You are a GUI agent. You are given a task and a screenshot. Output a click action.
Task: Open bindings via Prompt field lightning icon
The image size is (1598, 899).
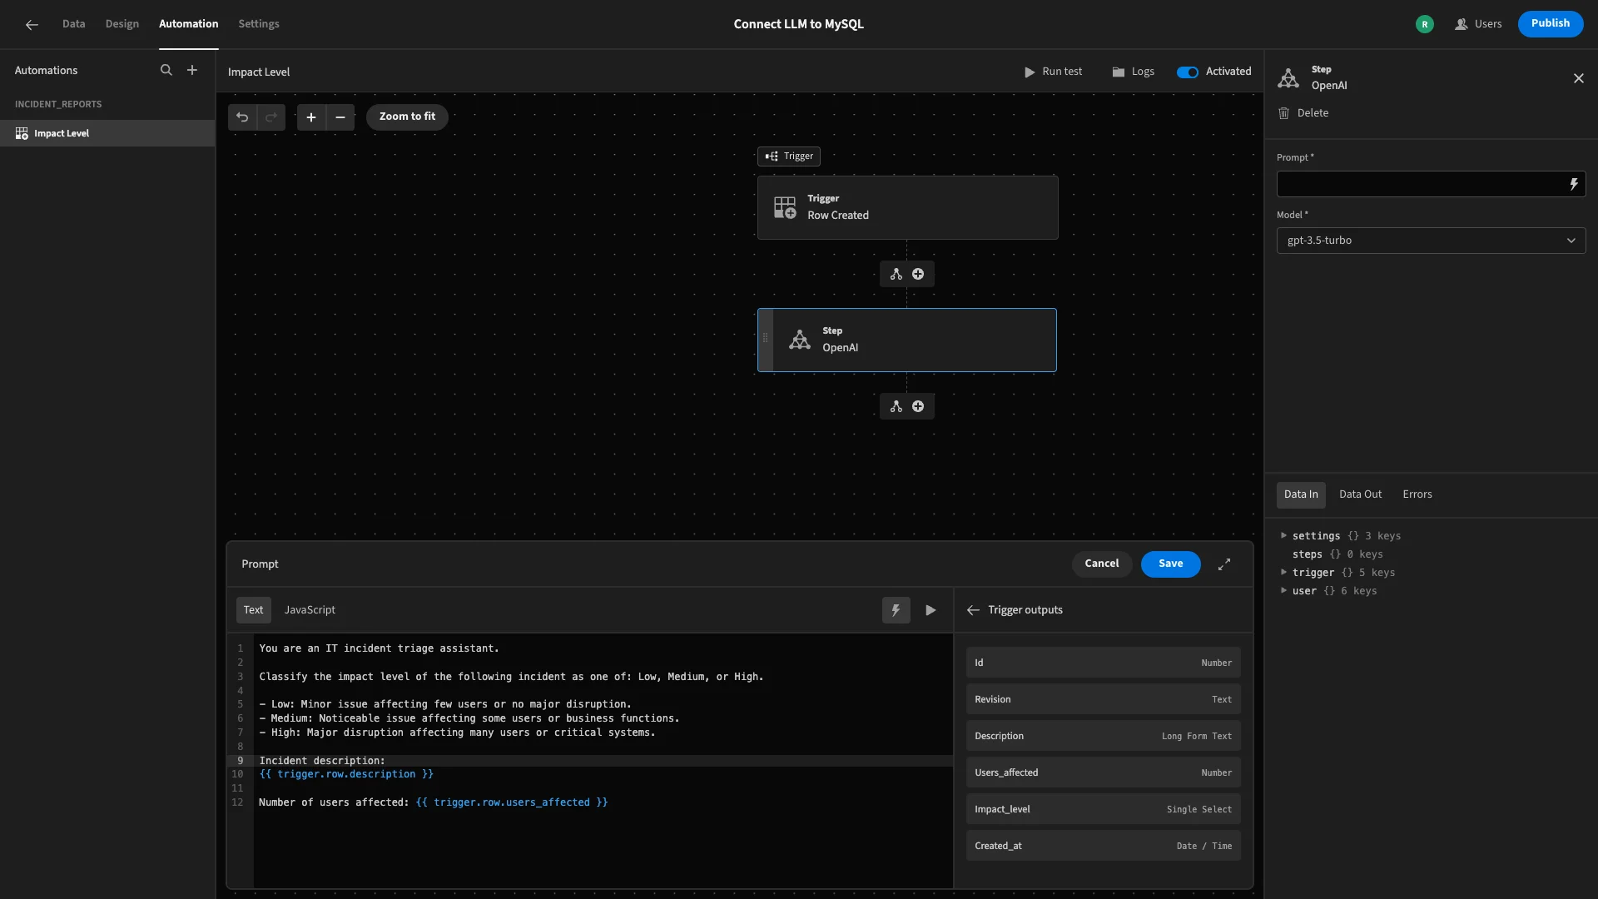pos(1574,184)
